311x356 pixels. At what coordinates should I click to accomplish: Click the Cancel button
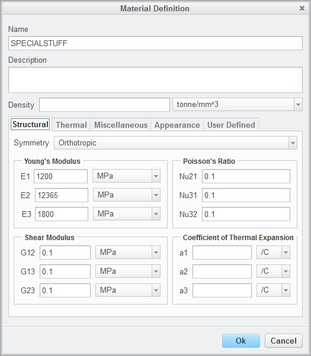(284, 341)
